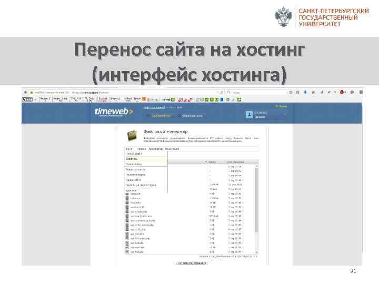This screenshot has width=379, height=284.
Task: Expand the account dropdown arrow in header
Action: [285, 114]
